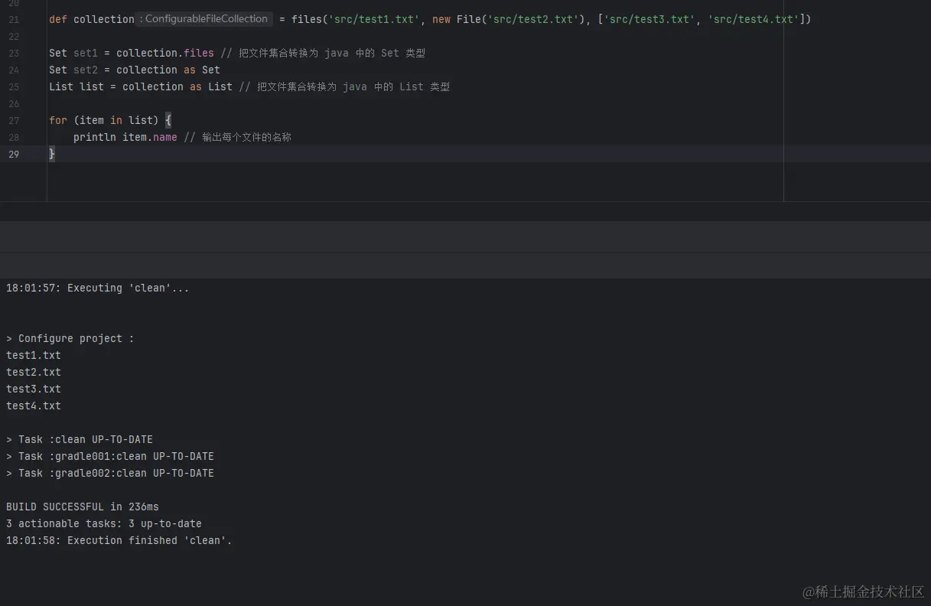This screenshot has height=606, width=931.
Task: Click the 'def' keyword on line 21
Action: (58, 19)
